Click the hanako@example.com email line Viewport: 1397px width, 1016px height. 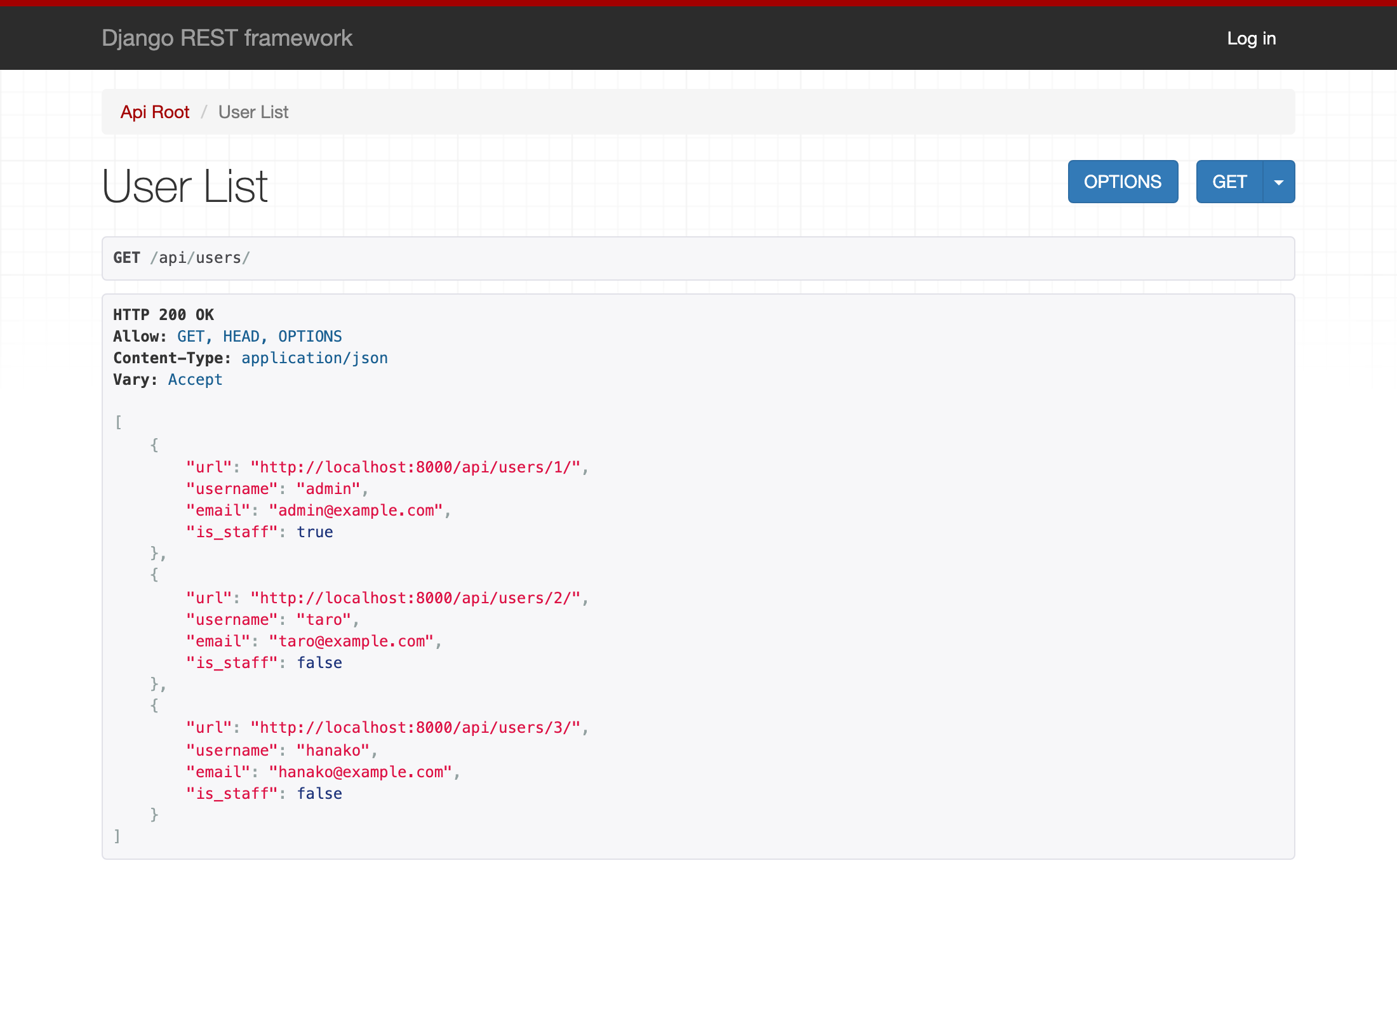click(323, 772)
